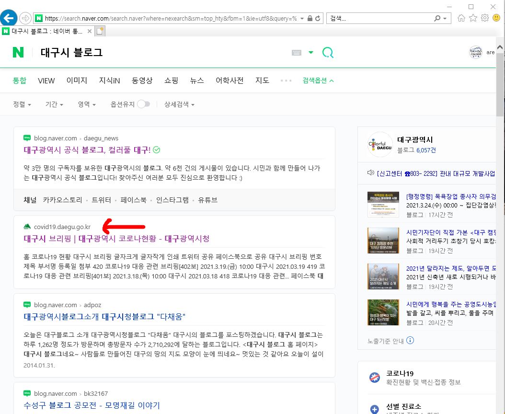Open the browser Home icon
This screenshot has width=505, height=414.
[461, 18]
